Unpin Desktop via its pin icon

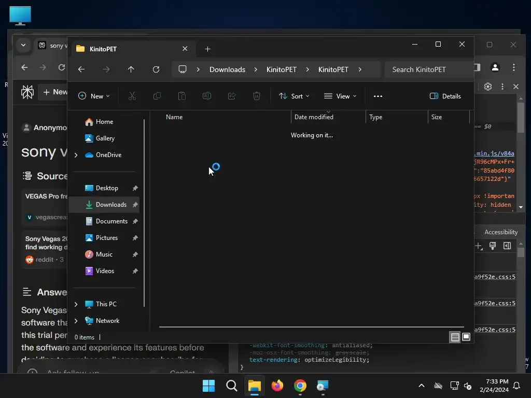(135, 188)
